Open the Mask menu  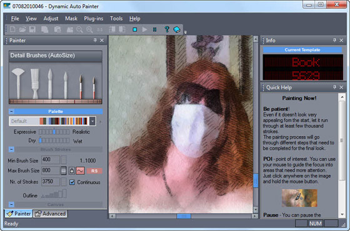coord(71,19)
